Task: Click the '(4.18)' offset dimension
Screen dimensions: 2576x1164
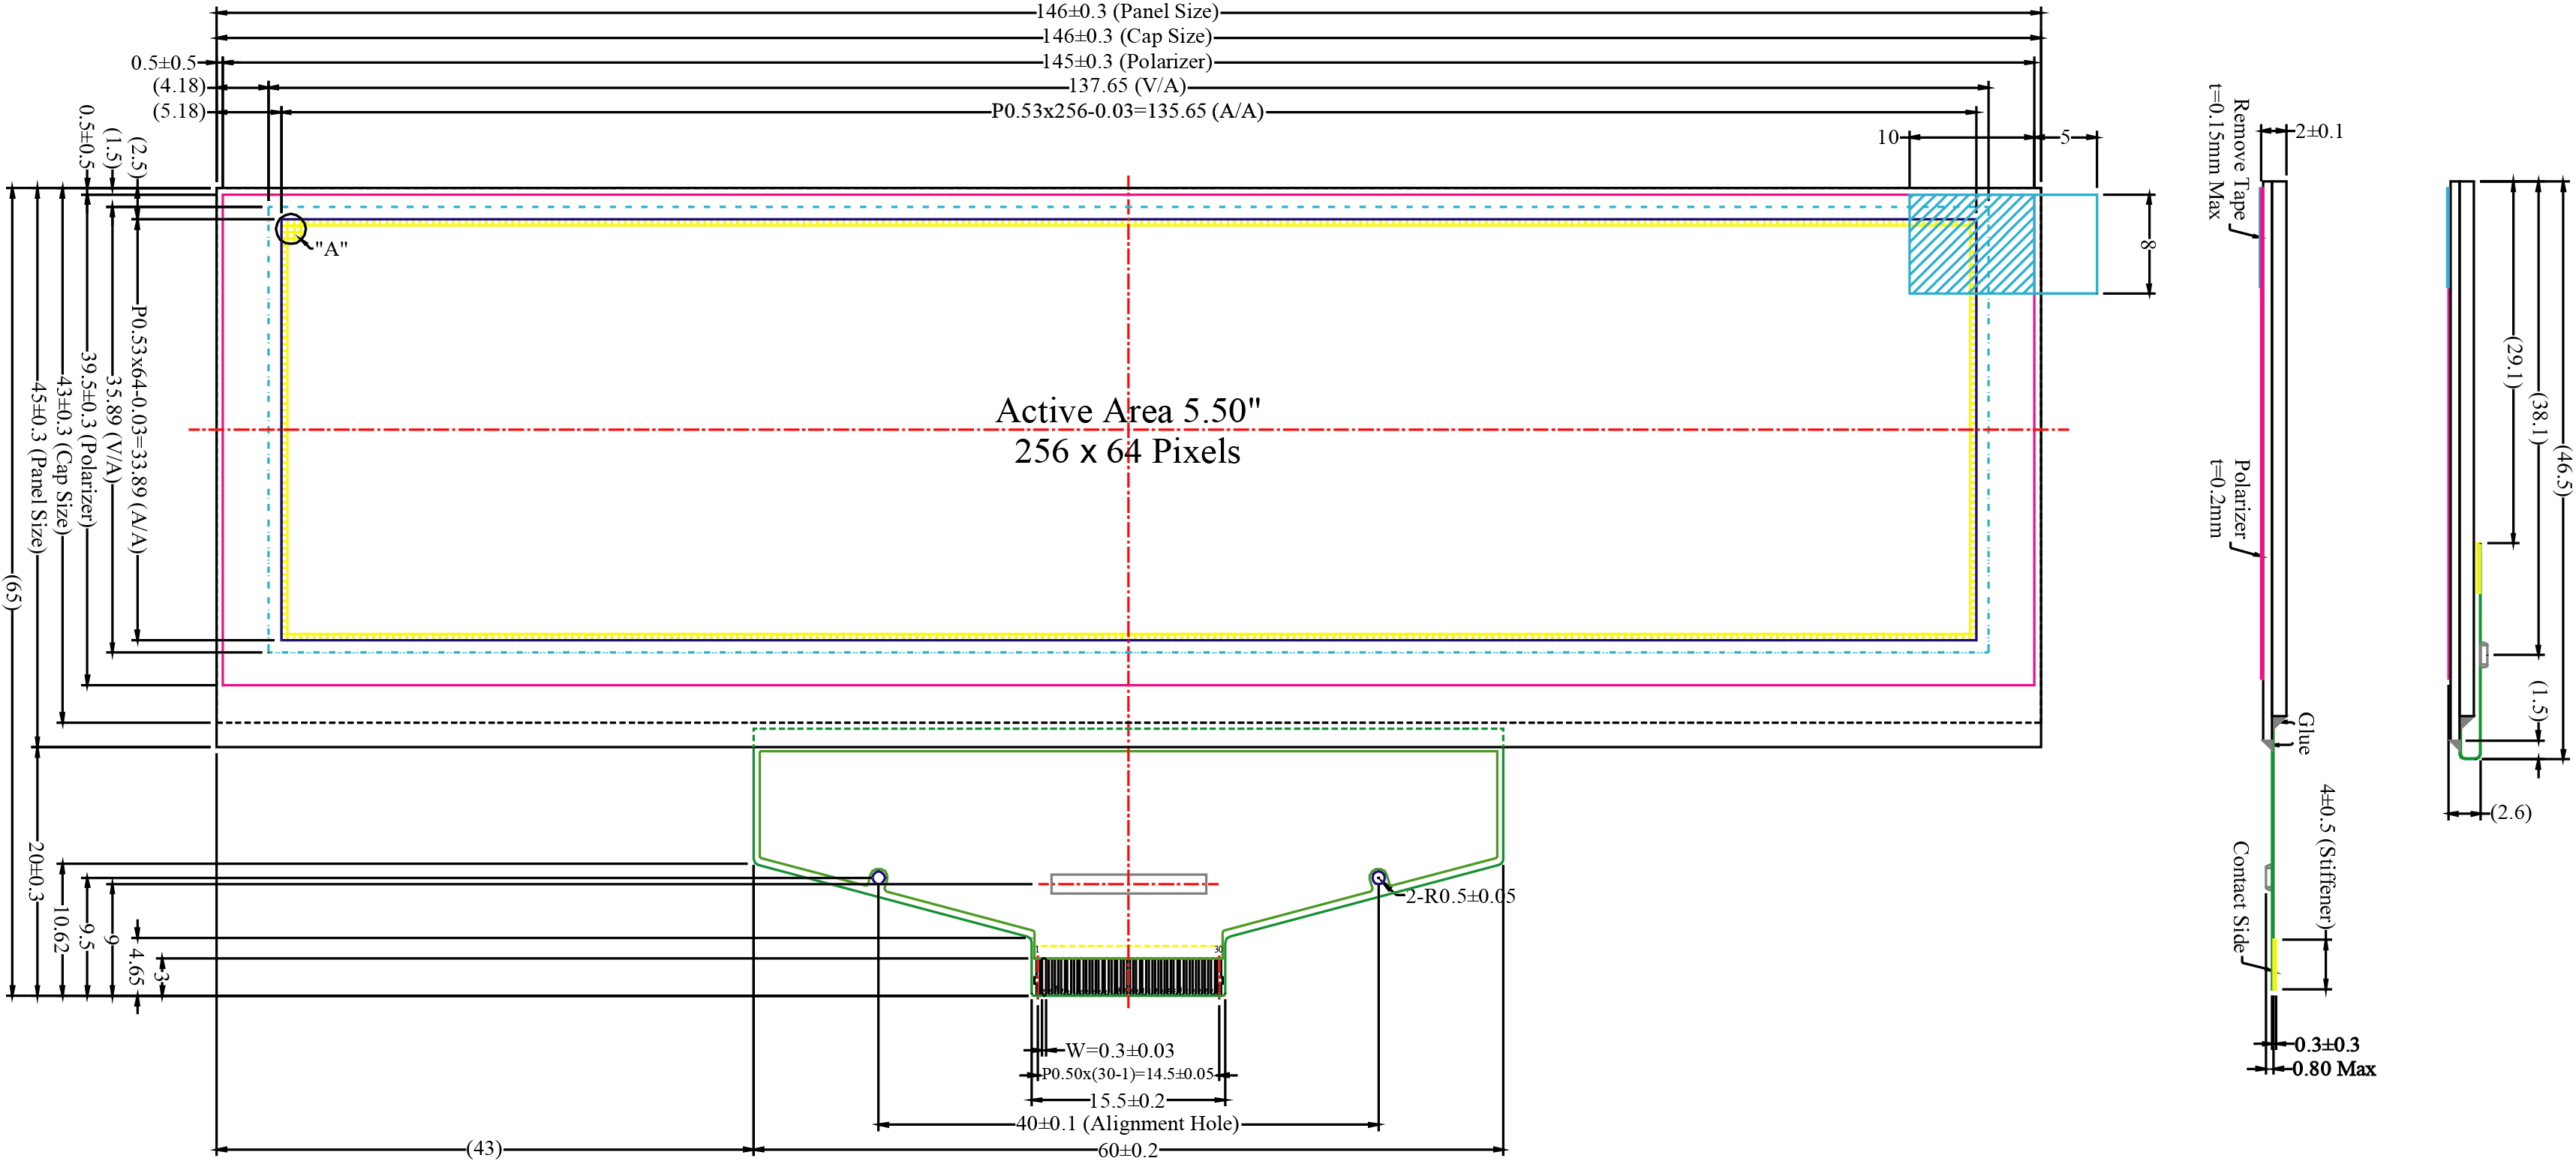Action: pyautogui.click(x=179, y=87)
